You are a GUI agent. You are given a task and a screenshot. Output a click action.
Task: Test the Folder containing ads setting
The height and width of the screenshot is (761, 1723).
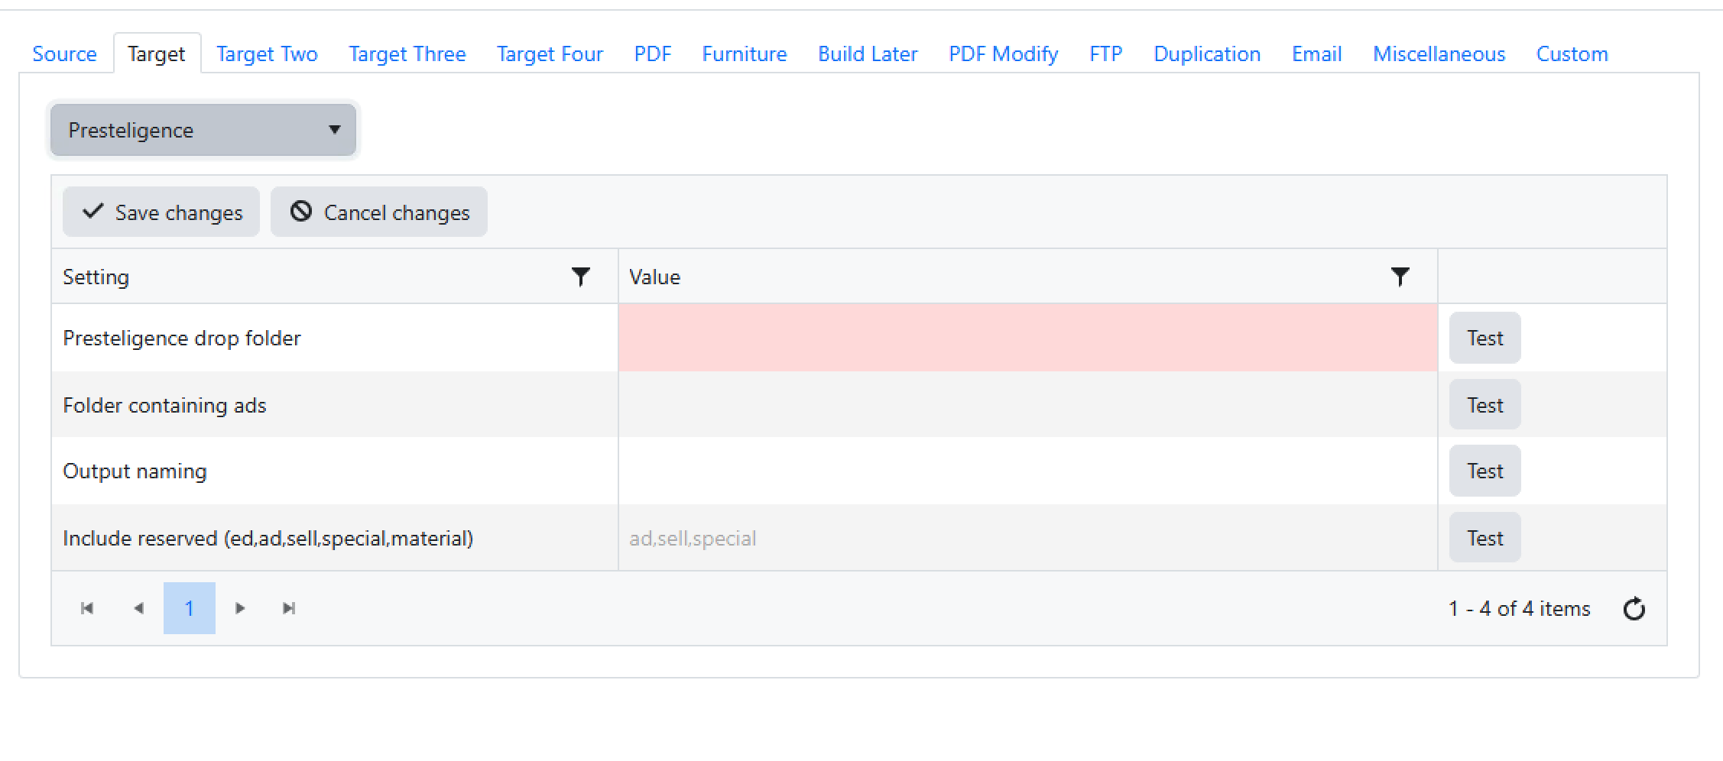pos(1485,405)
